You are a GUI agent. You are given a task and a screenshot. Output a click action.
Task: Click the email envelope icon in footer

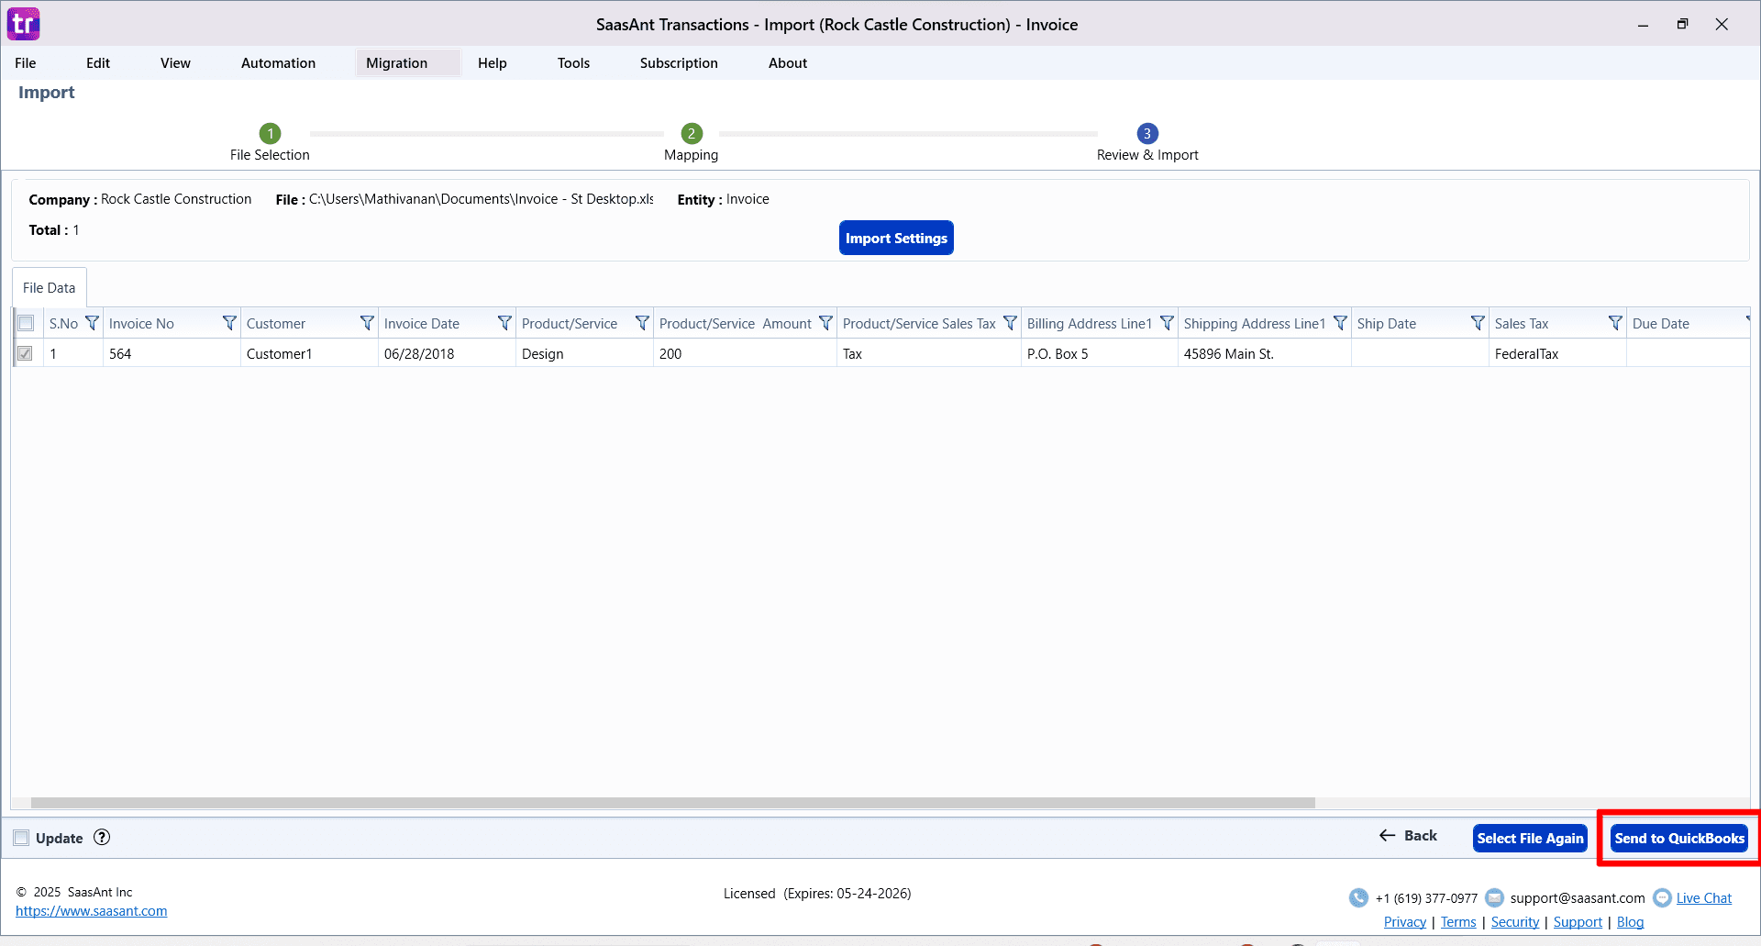coord(1494,897)
